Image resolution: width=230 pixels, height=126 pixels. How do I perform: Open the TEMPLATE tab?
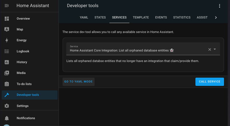click(141, 17)
